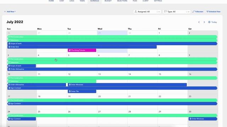Select day 28 on Thursday
The image size is (227, 127).
[x=130, y=112]
